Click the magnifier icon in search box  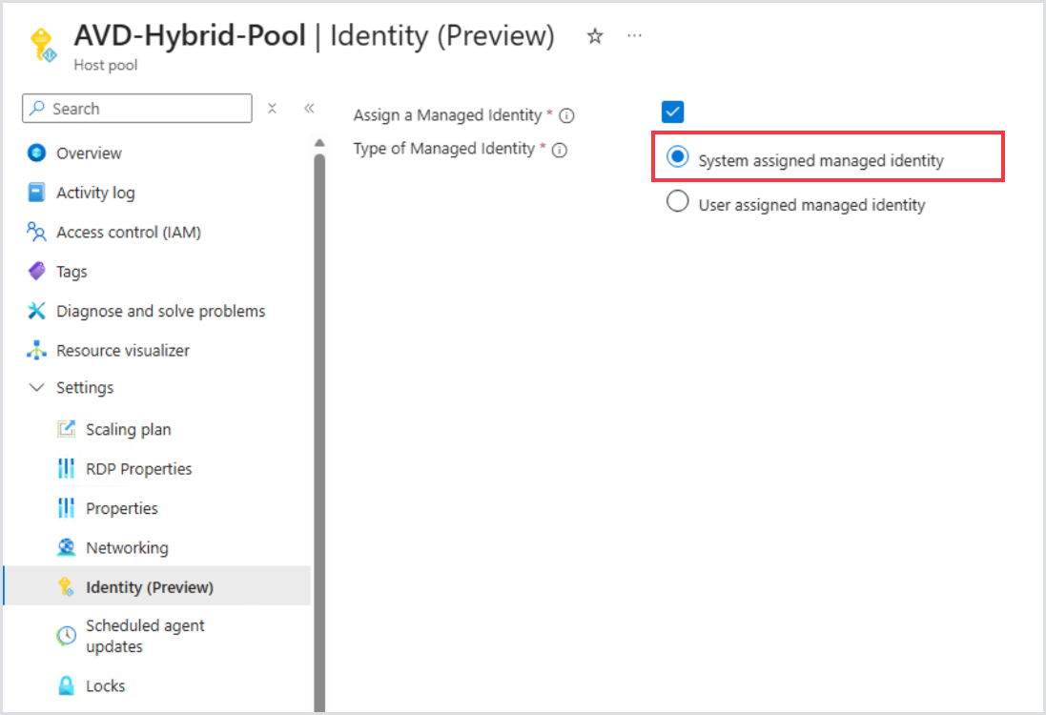click(37, 108)
